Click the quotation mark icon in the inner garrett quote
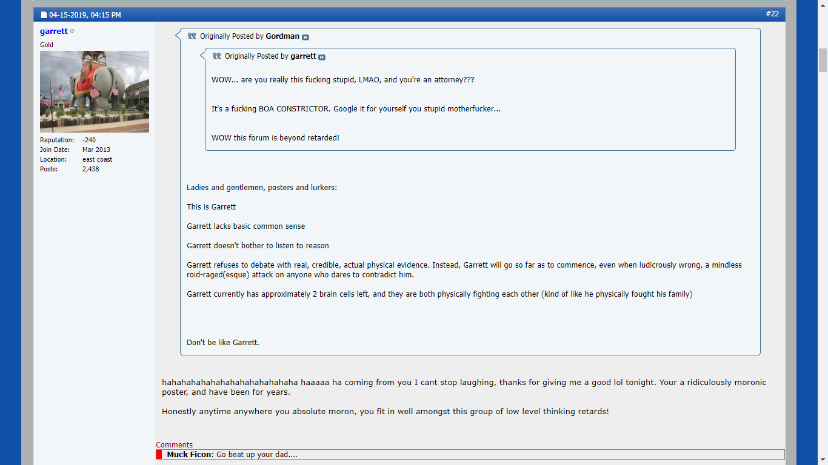The image size is (828, 465). 217,56
